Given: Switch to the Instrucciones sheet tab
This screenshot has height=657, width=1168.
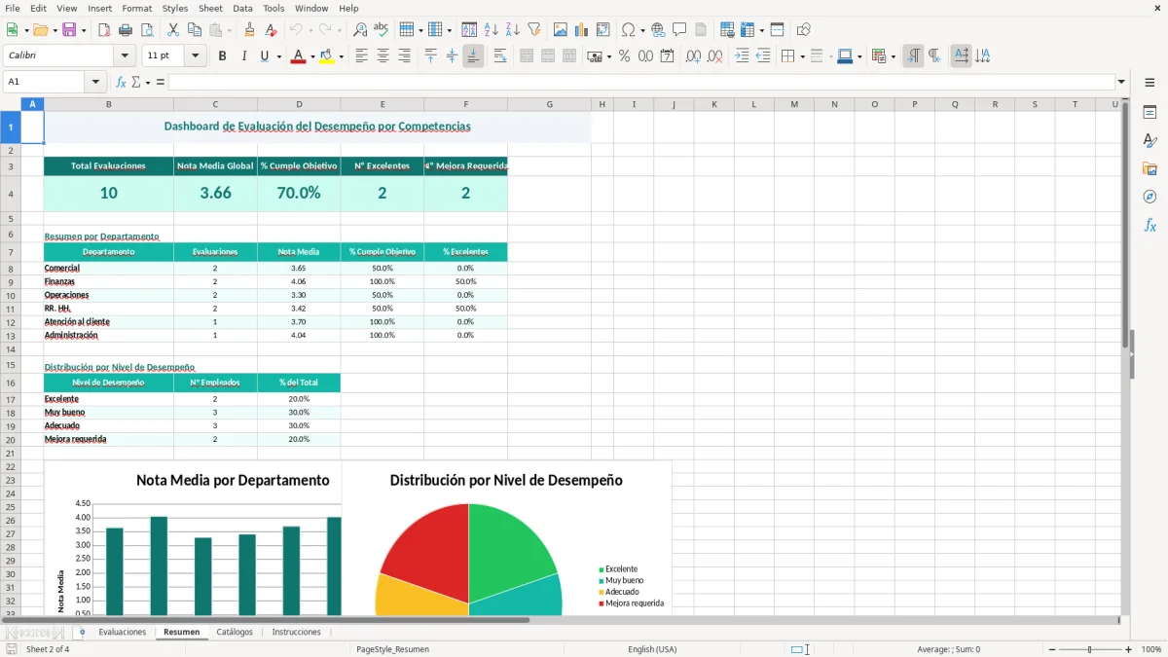Looking at the screenshot, I should pos(296,633).
